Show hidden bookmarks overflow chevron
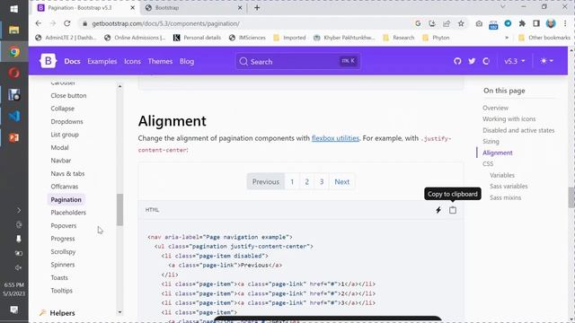This screenshot has width=575, height=323. coord(507,38)
